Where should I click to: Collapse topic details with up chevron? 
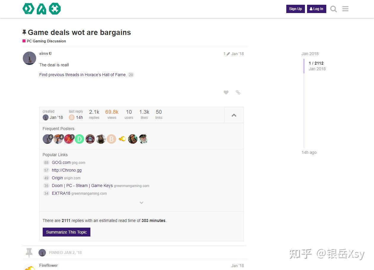(234, 115)
